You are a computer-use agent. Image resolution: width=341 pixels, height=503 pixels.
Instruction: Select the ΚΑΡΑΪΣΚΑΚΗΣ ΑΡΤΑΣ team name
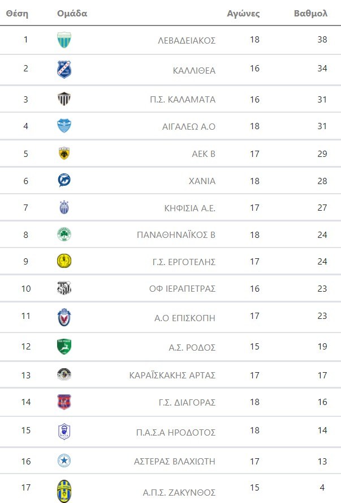pyautogui.click(x=172, y=375)
